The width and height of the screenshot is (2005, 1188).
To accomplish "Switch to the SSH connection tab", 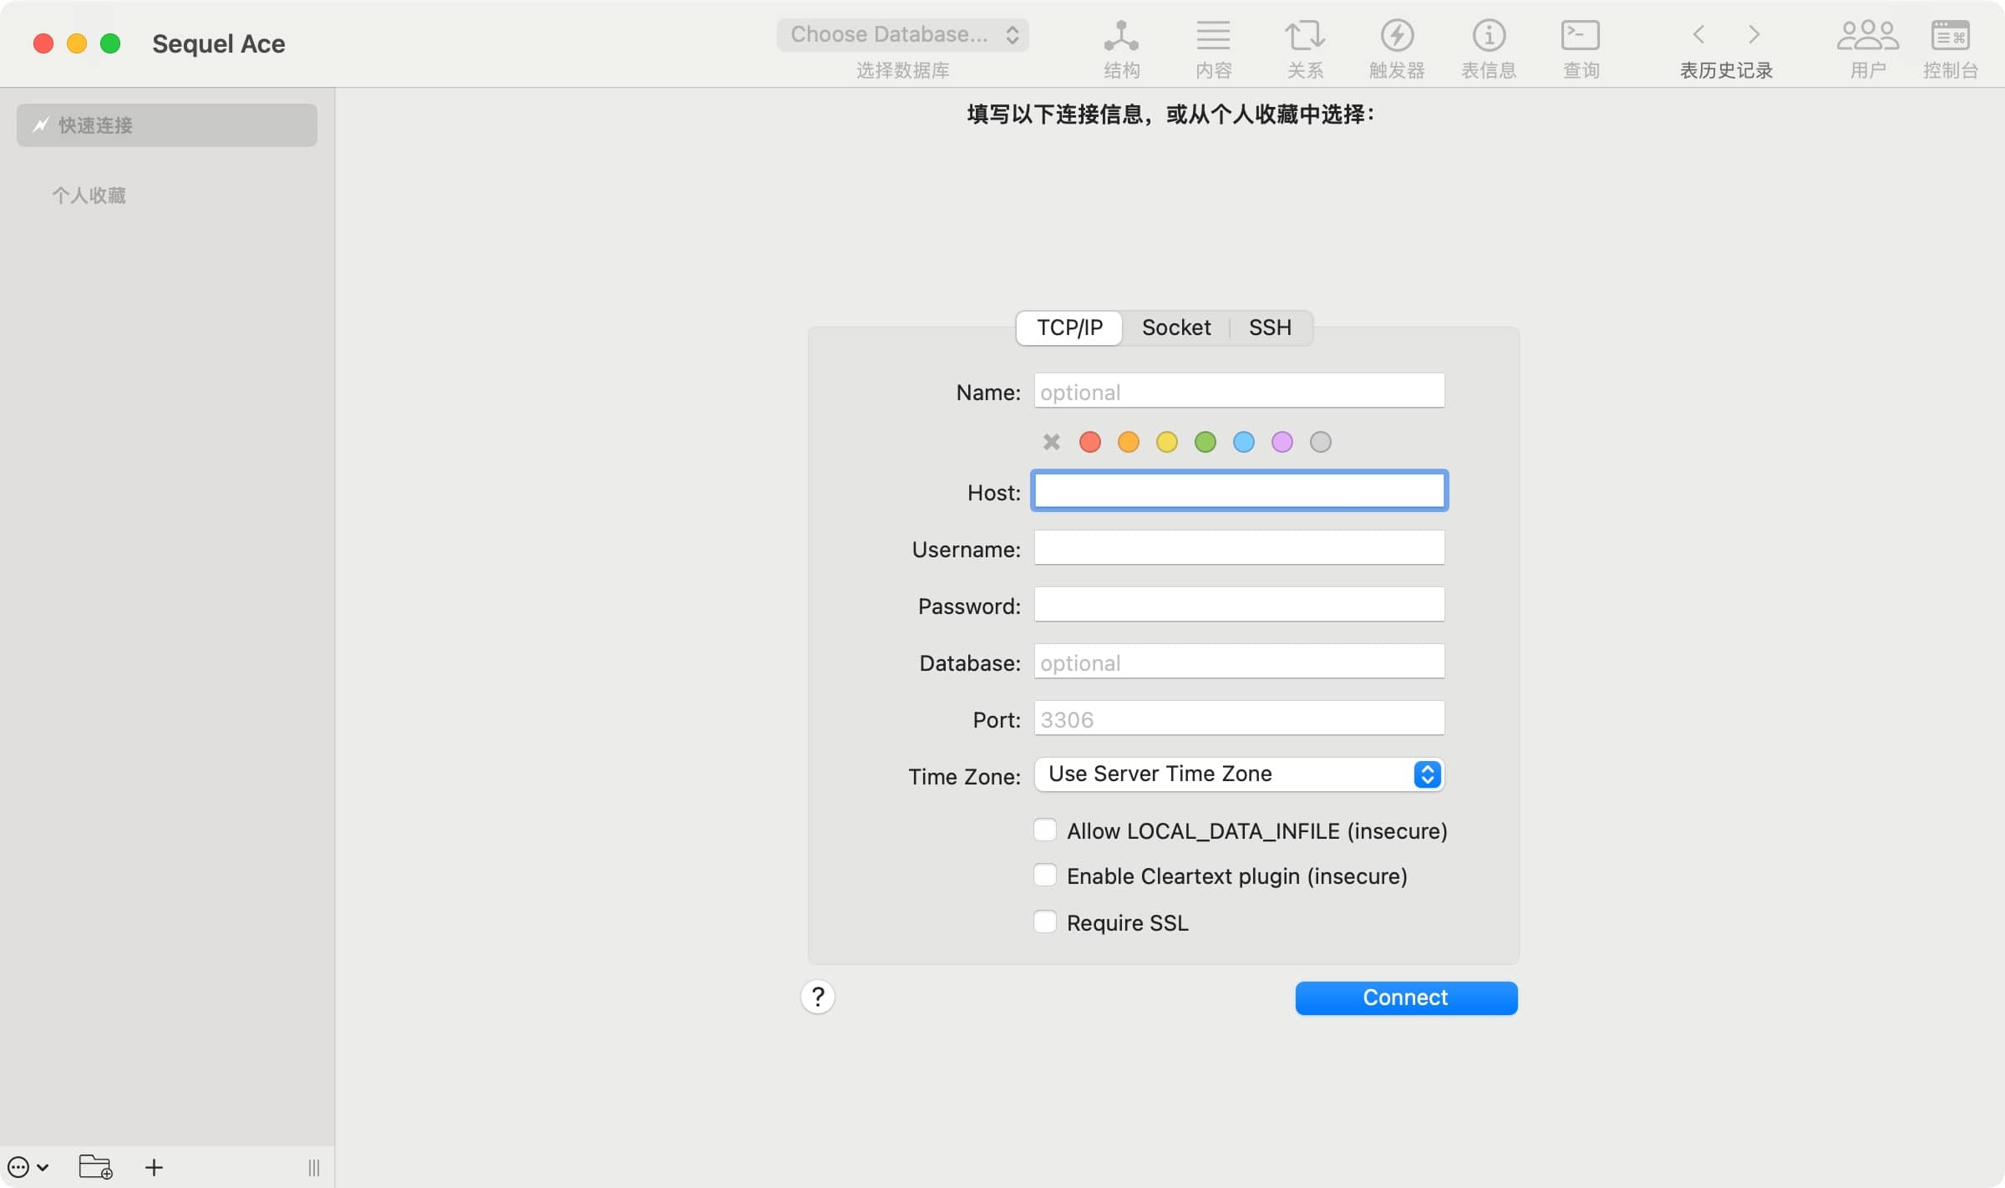I will point(1269,327).
